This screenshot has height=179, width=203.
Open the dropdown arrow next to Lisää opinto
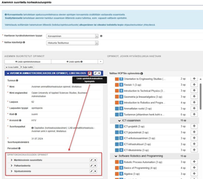pyautogui.click(x=100, y=62)
